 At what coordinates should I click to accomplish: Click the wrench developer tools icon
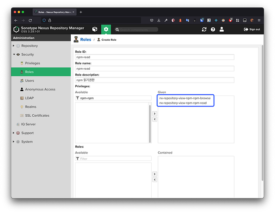[166, 20]
